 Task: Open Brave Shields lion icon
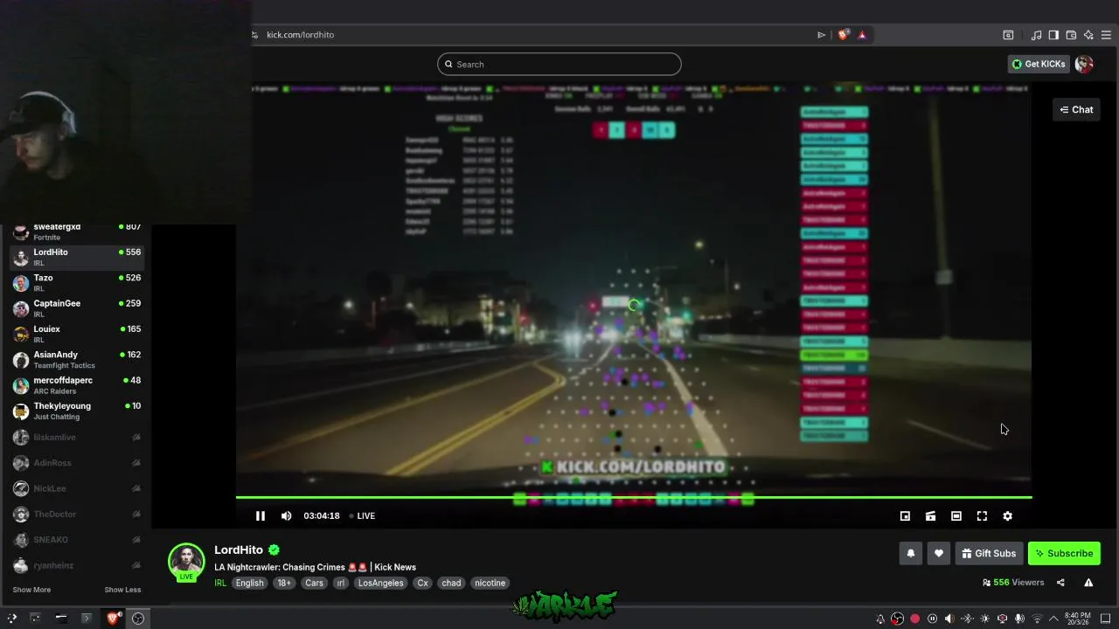[x=843, y=35]
